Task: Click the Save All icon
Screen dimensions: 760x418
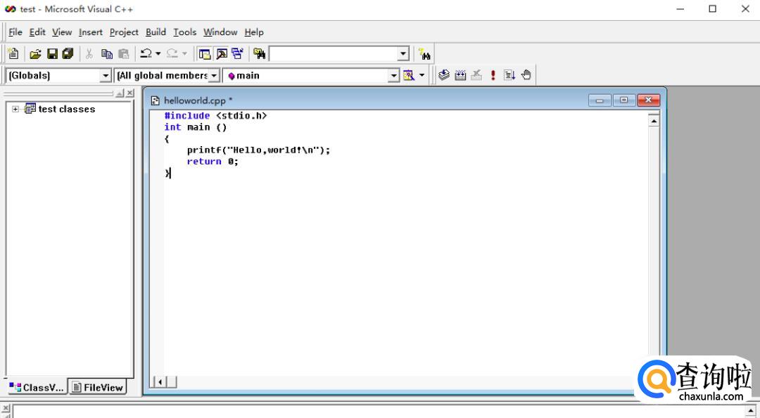Action: coord(68,53)
